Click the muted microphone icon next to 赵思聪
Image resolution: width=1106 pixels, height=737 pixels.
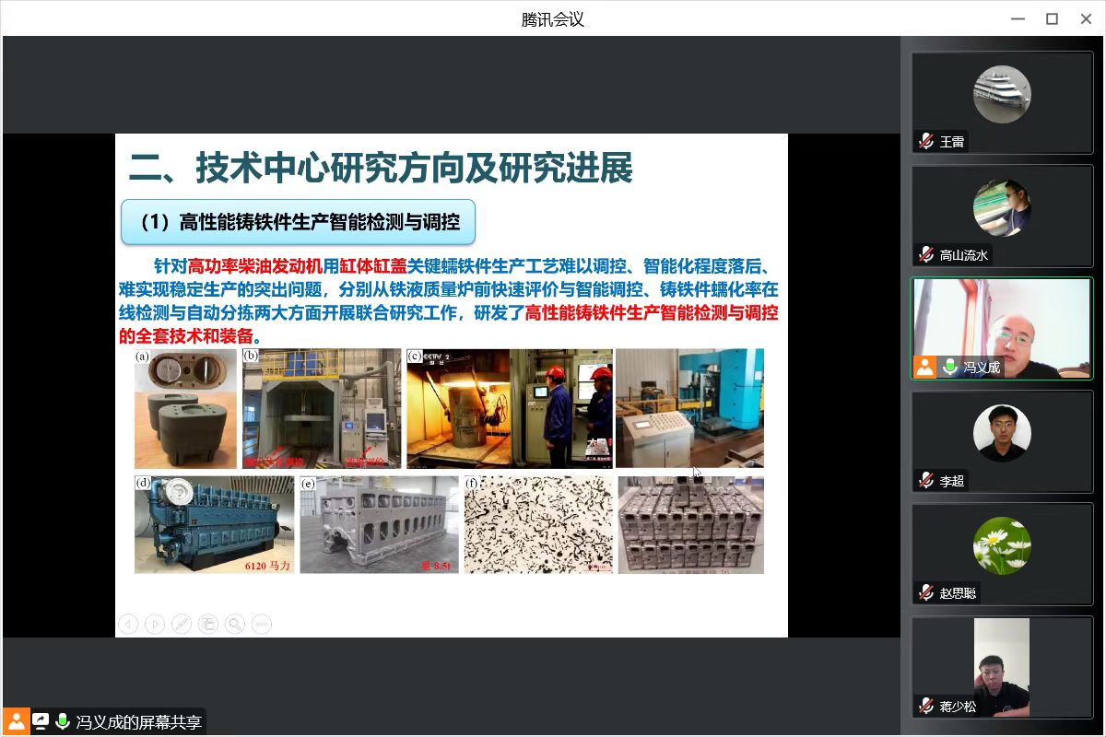[926, 593]
